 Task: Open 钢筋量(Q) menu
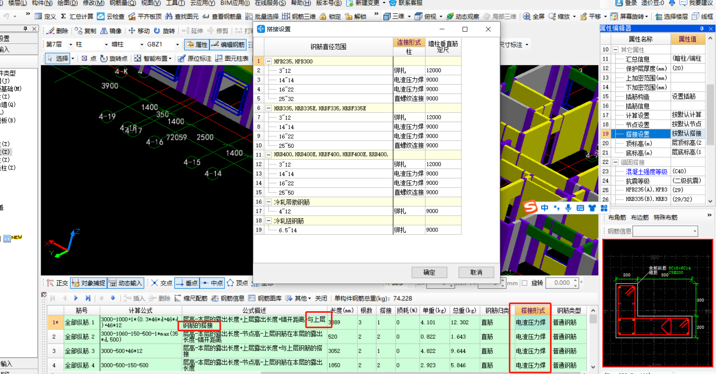click(x=123, y=3)
